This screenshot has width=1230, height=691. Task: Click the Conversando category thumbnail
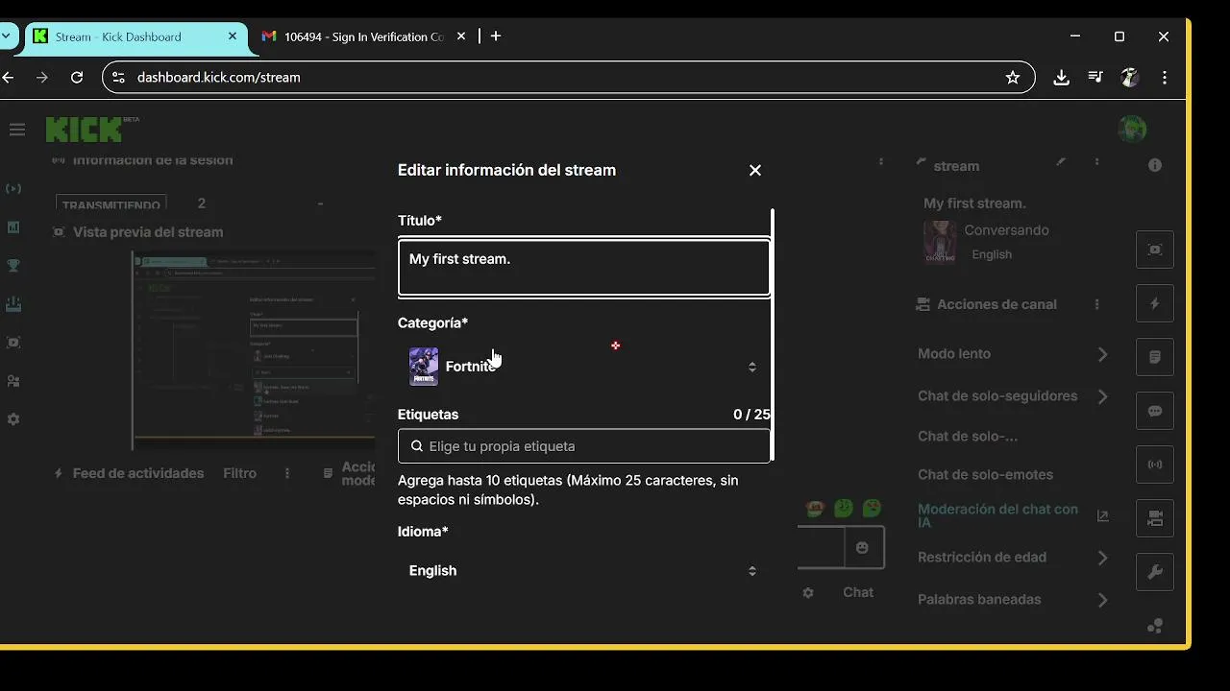939,242
